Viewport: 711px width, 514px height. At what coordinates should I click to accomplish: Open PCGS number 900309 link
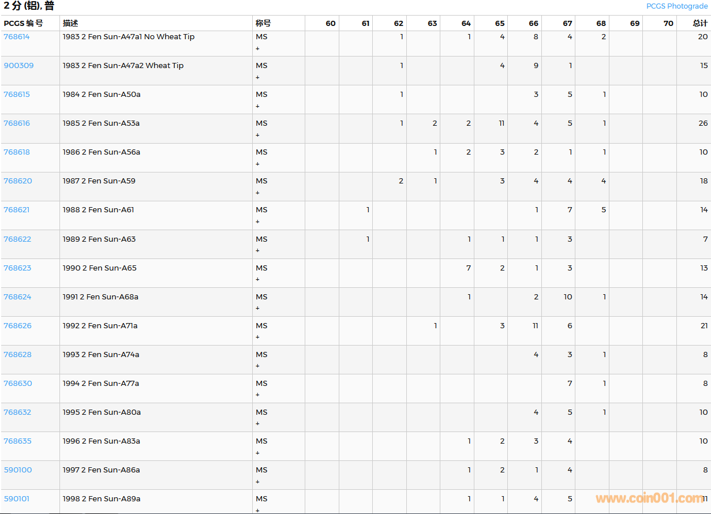tap(18, 66)
